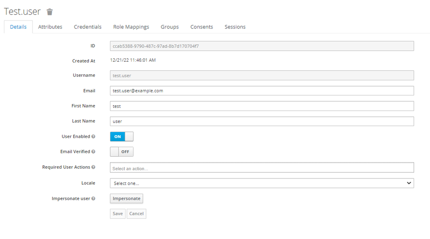Click help icon next to User Enabled
Viewport: 430px width, 239px height.
(x=93, y=137)
